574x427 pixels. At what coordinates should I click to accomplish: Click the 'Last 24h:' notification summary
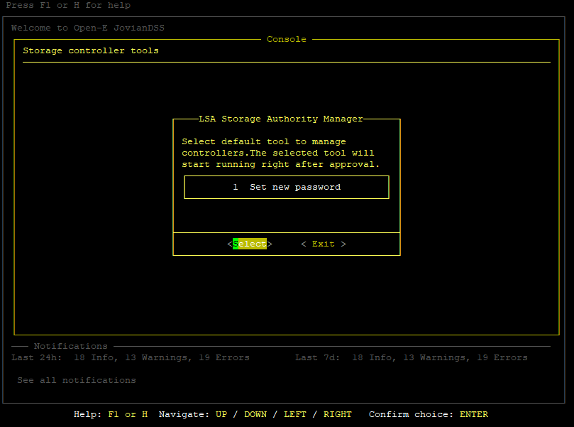131,357
